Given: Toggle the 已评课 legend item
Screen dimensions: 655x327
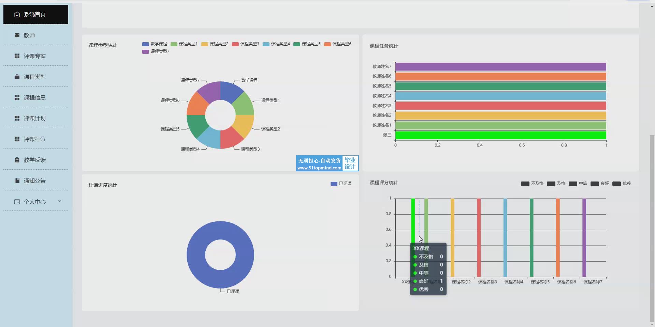Looking at the screenshot, I should 341,184.
